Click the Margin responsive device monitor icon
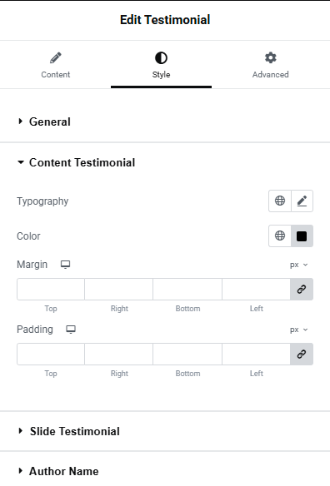This screenshot has height=486, width=330. click(x=65, y=265)
